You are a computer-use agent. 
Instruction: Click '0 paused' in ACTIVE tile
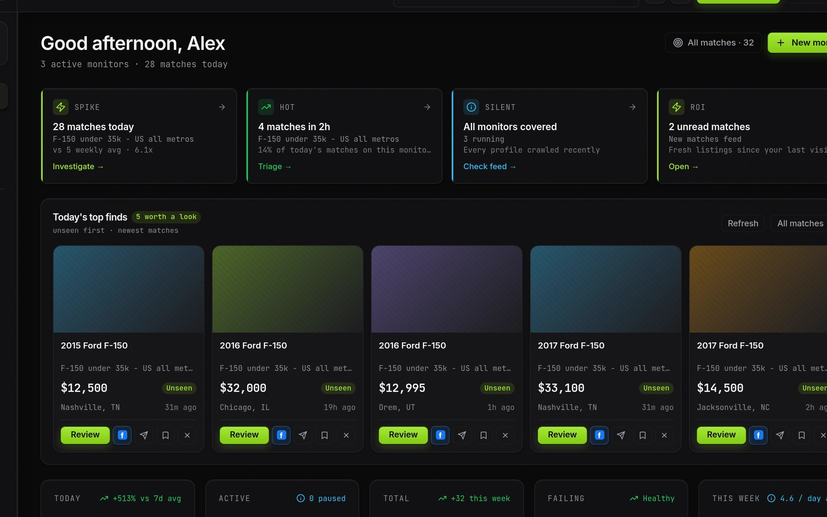coord(327,499)
